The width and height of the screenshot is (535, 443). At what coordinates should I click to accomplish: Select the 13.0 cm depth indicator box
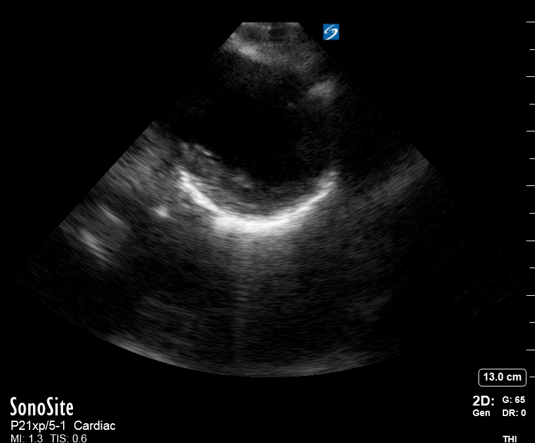click(502, 377)
